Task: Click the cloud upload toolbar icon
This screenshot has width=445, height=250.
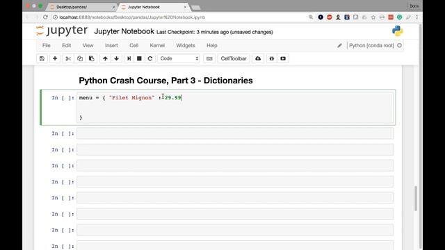Action: (x=258, y=58)
